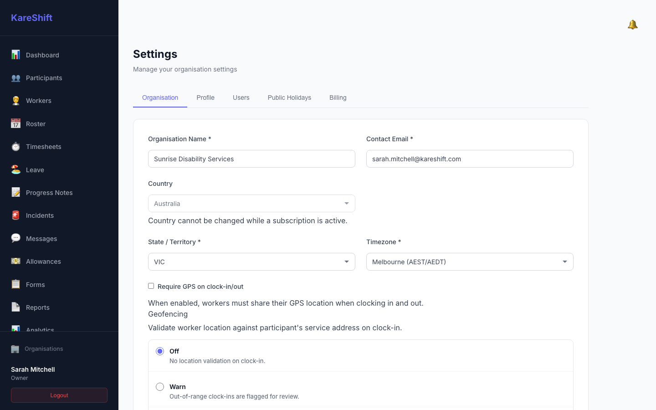Image resolution: width=656 pixels, height=410 pixels.
Task: Click the Require GPS on clock-in/out label
Action: pyautogui.click(x=200, y=287)
